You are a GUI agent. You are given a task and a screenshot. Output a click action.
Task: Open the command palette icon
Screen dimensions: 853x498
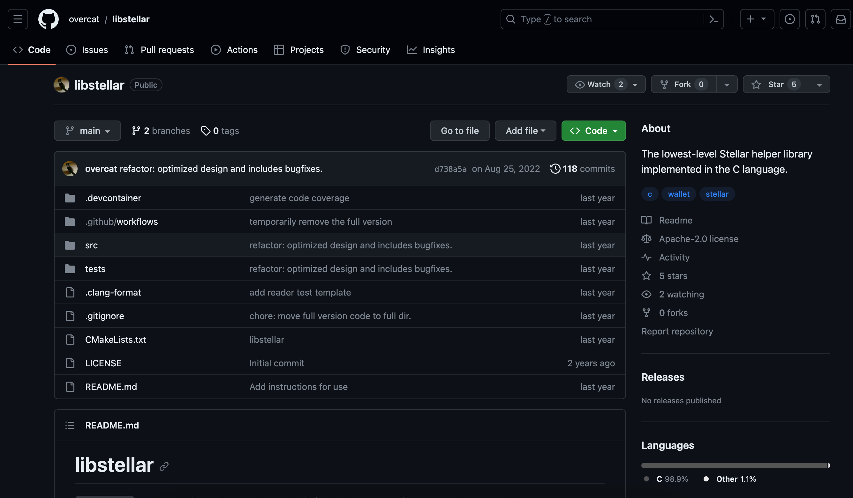[x=713, y=19]
